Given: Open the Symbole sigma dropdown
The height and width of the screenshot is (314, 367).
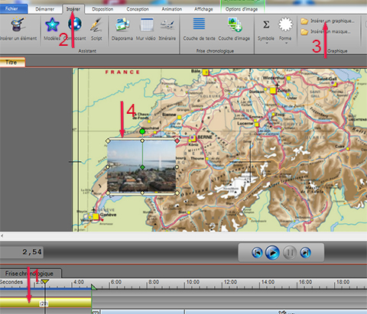Looking at the screenshot, I should [266, 31].
